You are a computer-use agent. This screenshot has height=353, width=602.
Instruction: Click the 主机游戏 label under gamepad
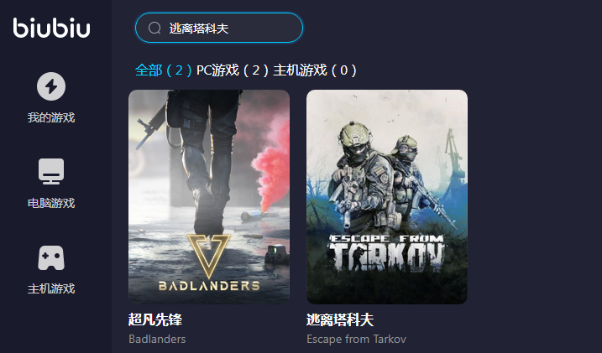(x=51, y=288)
